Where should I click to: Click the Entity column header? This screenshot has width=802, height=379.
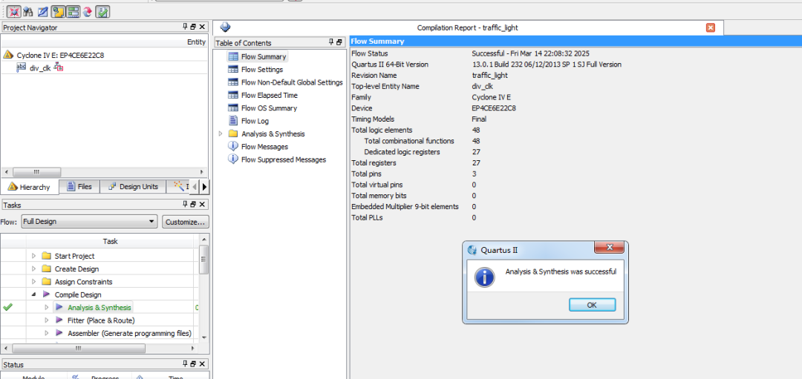(196, 42)
